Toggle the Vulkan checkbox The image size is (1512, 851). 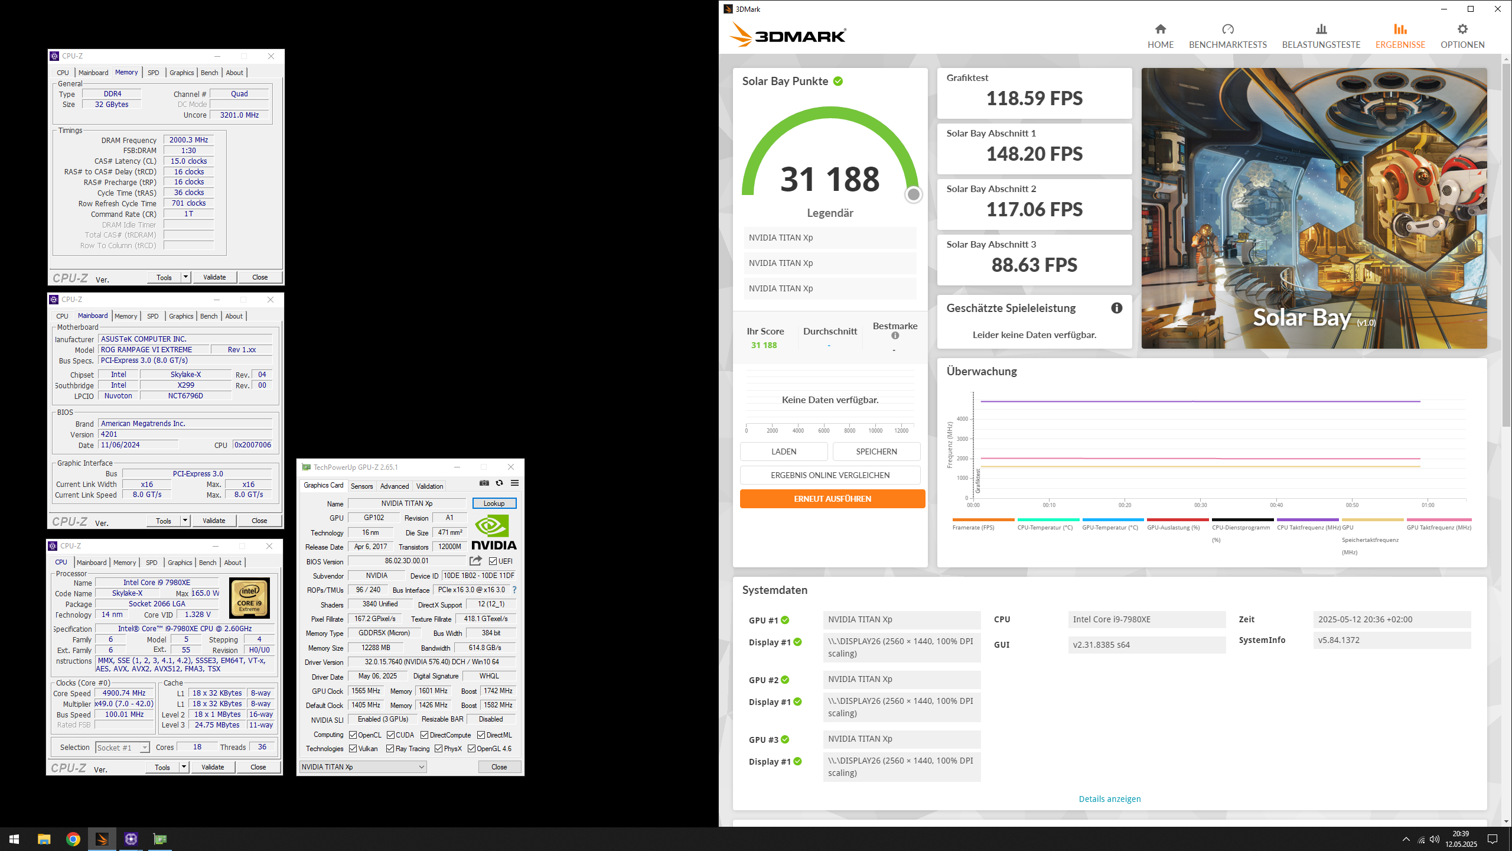click(x=353, y=748)
